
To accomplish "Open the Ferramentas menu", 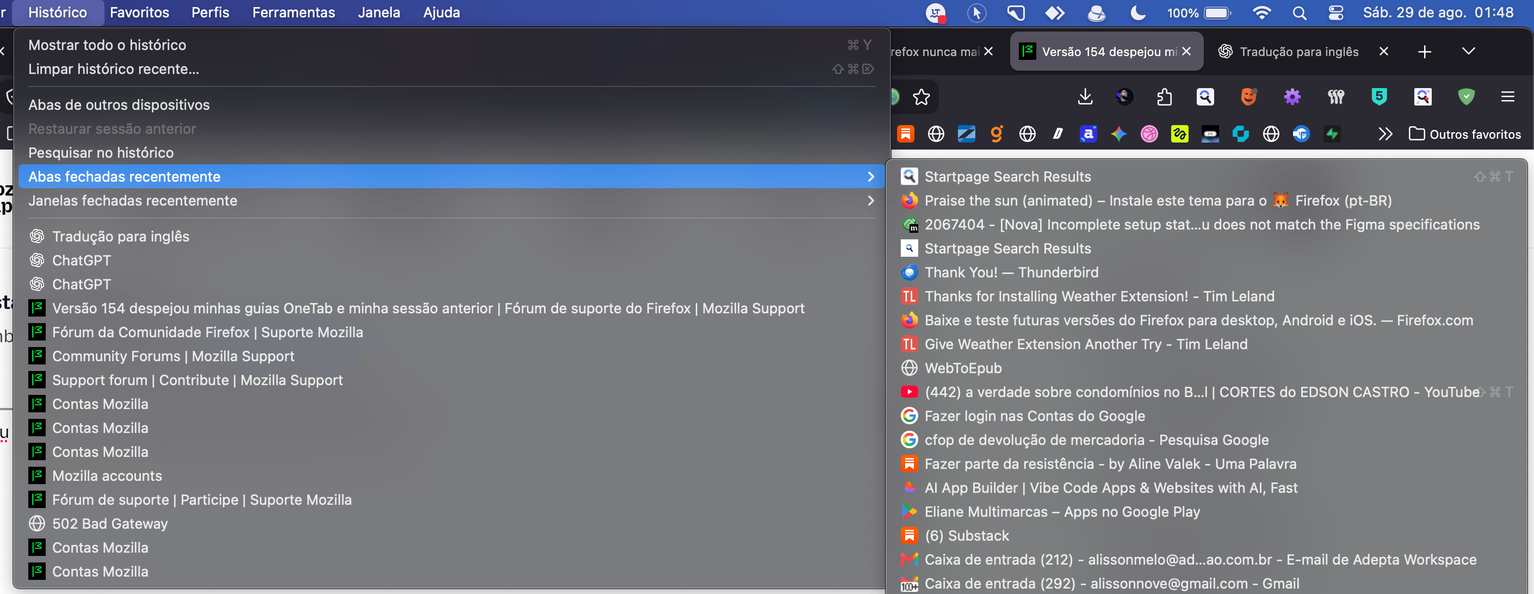I will [294, 13].
